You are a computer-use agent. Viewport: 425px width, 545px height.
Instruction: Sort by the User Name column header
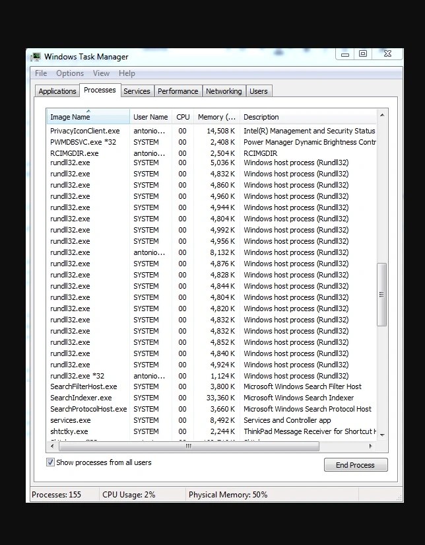150,117
